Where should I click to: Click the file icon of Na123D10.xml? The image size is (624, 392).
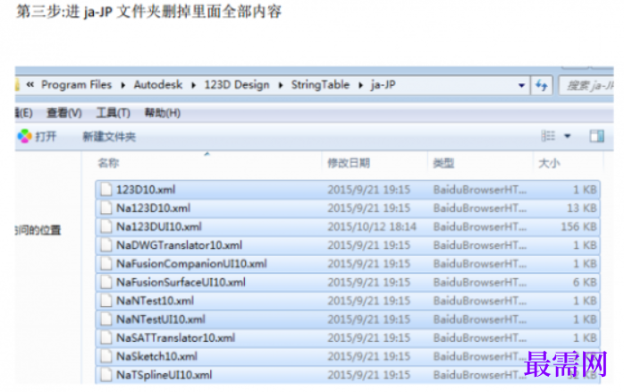tap(106, 208)
